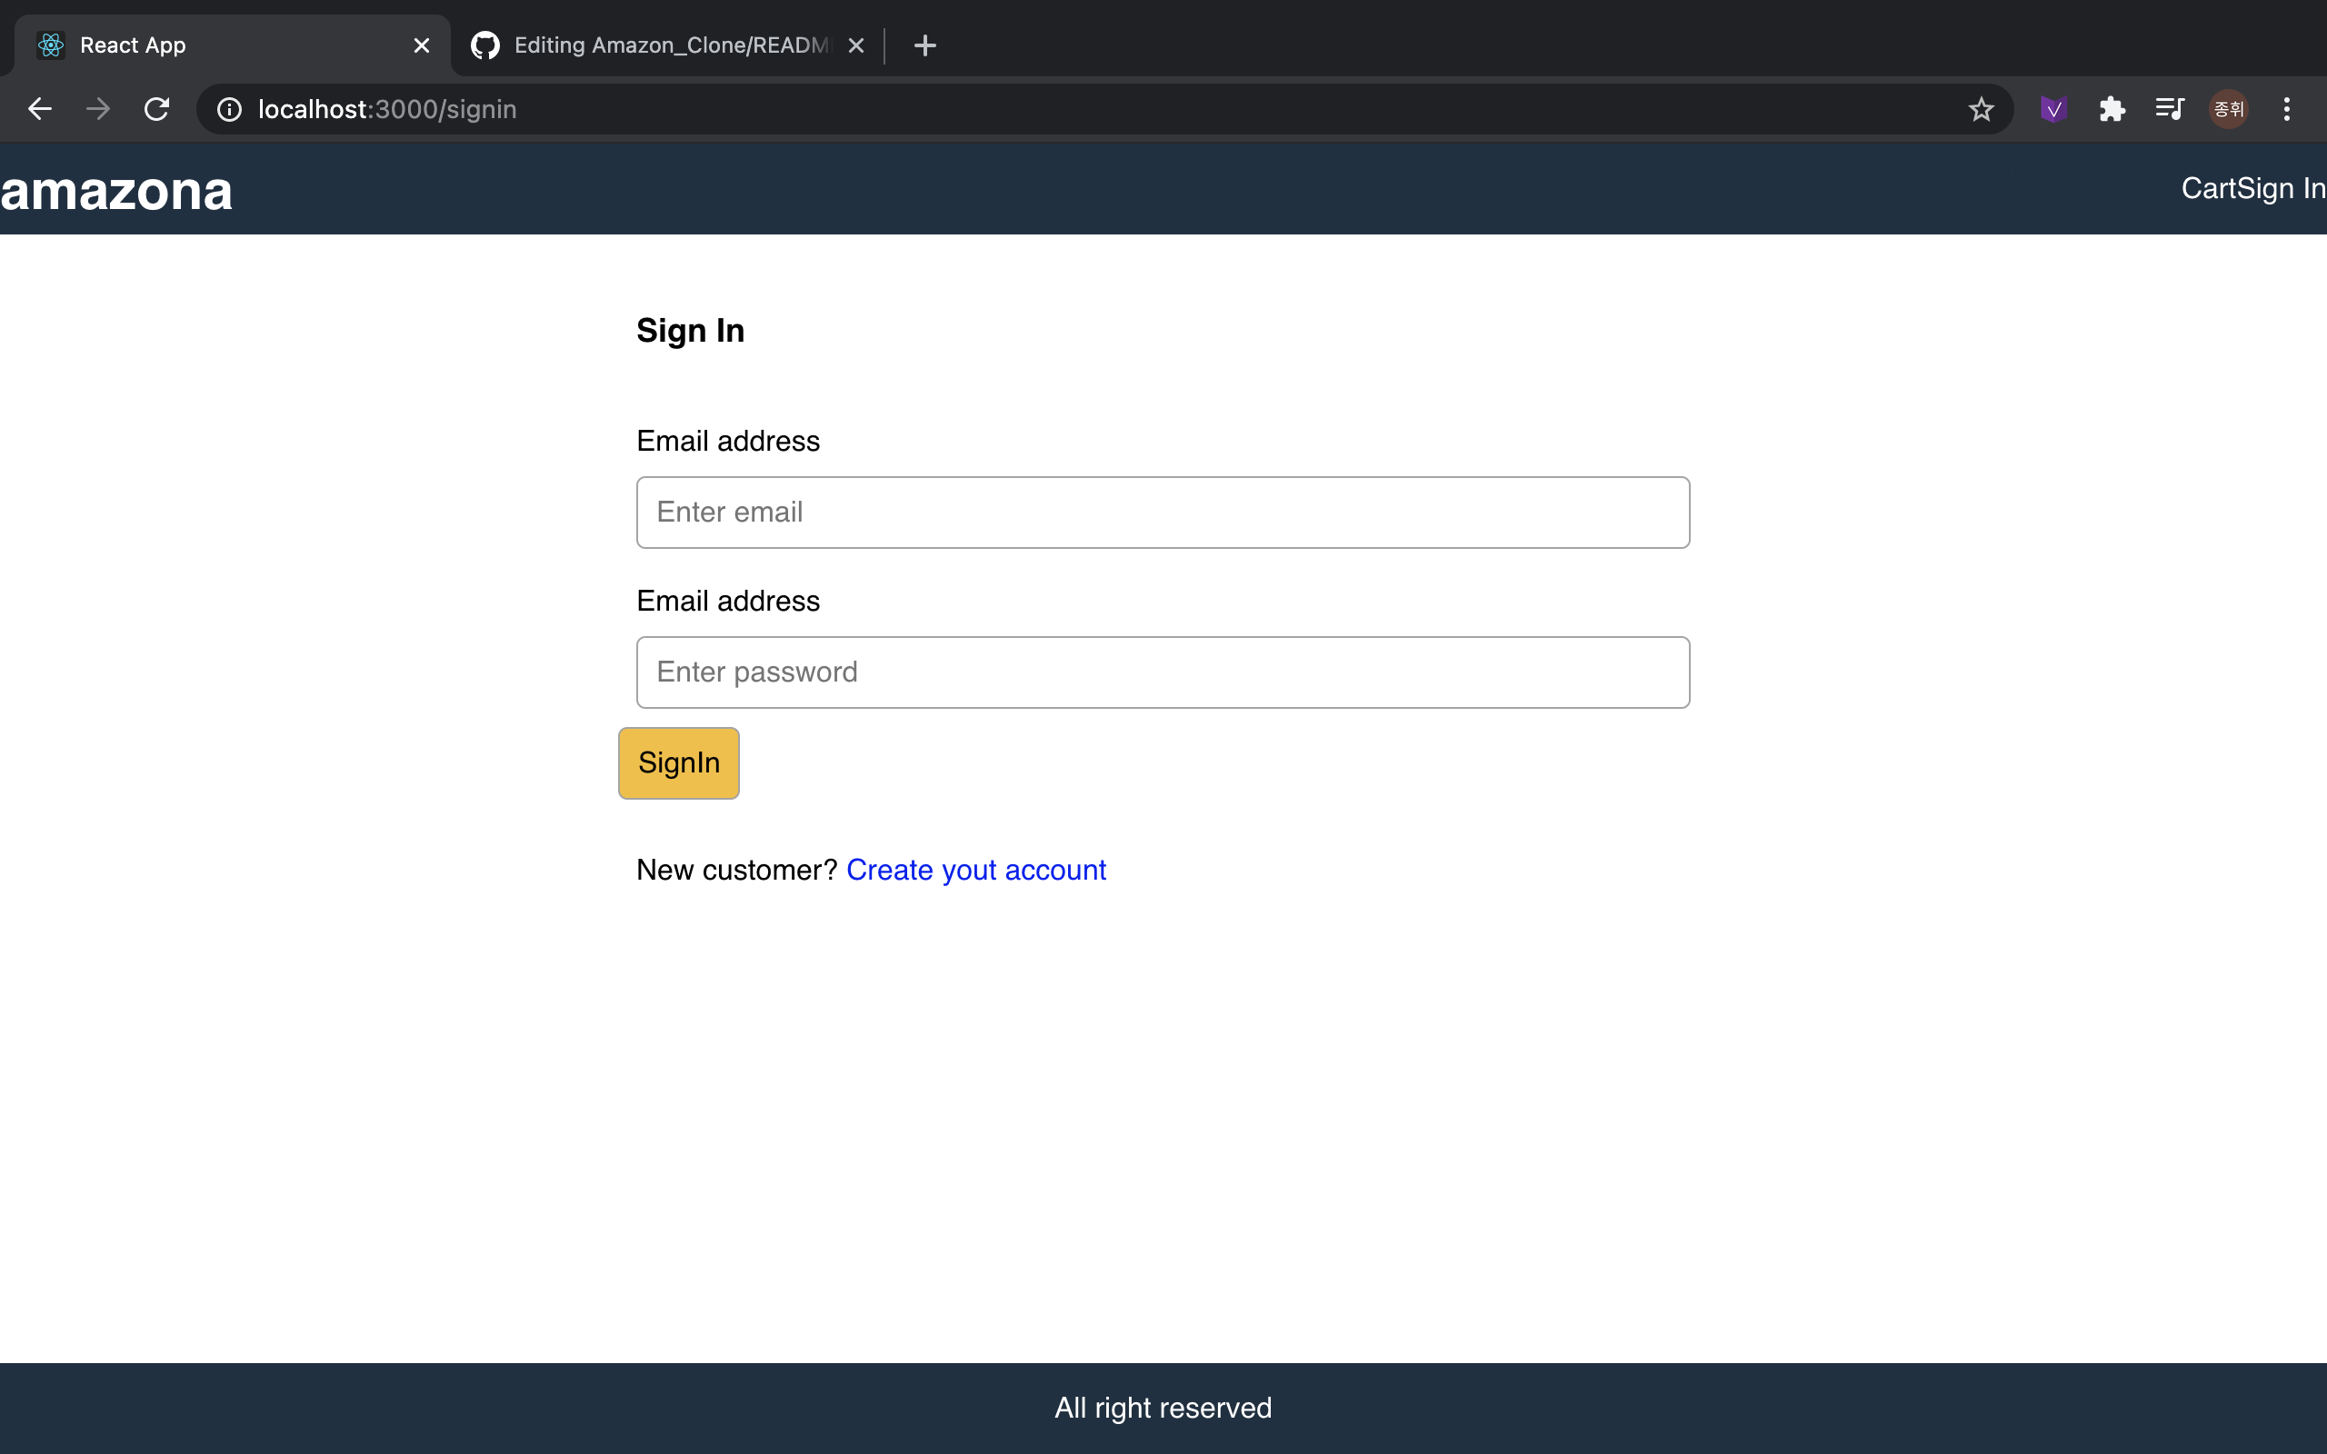Open the media control playlist icon
2327x1454 pixels.
coord(2170,110)
